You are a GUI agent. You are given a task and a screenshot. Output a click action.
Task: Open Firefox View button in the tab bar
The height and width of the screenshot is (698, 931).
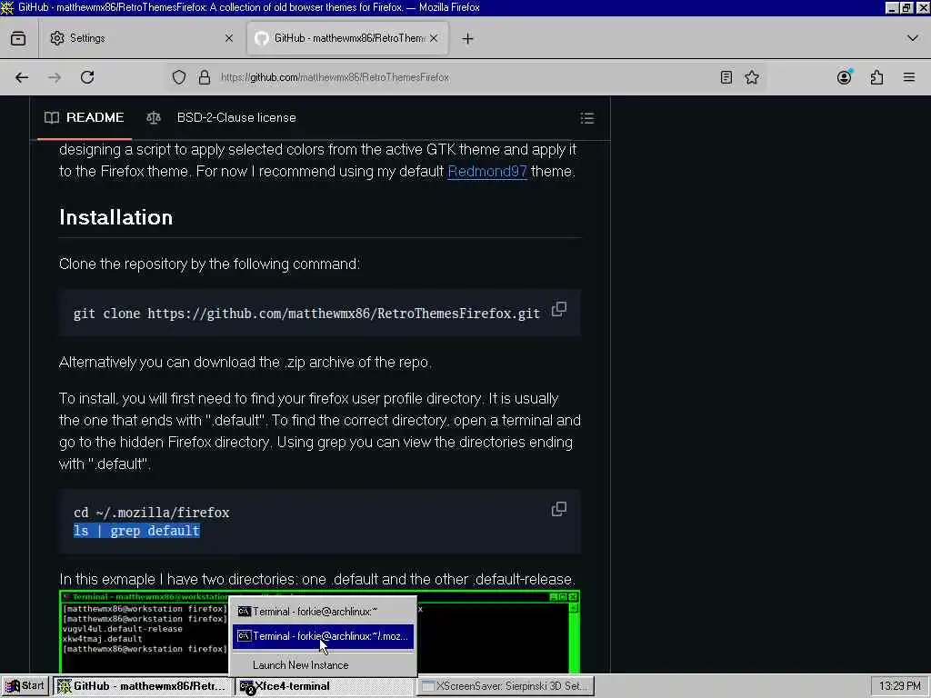pyautogui.click(x=18, y=38)
